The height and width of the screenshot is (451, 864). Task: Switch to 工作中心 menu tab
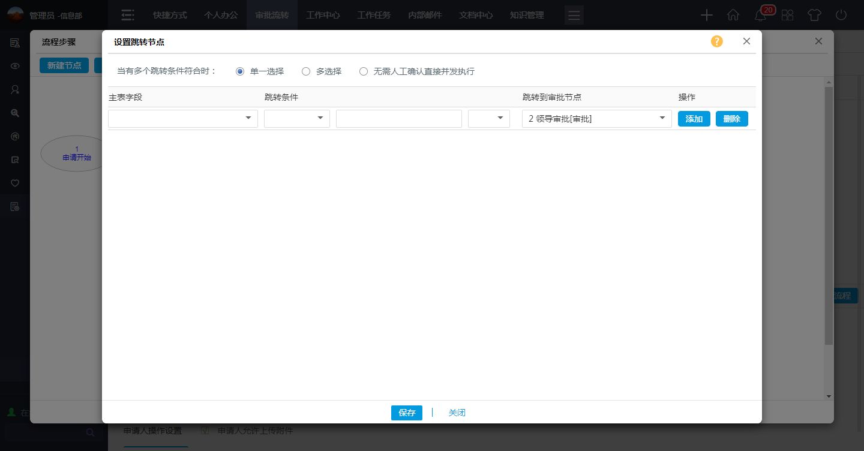click(x=323, y=15)
